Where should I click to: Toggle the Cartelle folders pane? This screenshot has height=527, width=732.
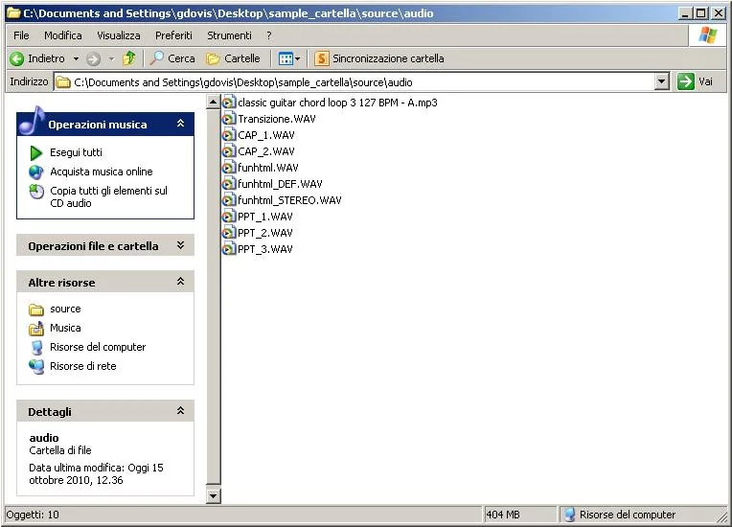pyautogui.click(x=233, y=58)
